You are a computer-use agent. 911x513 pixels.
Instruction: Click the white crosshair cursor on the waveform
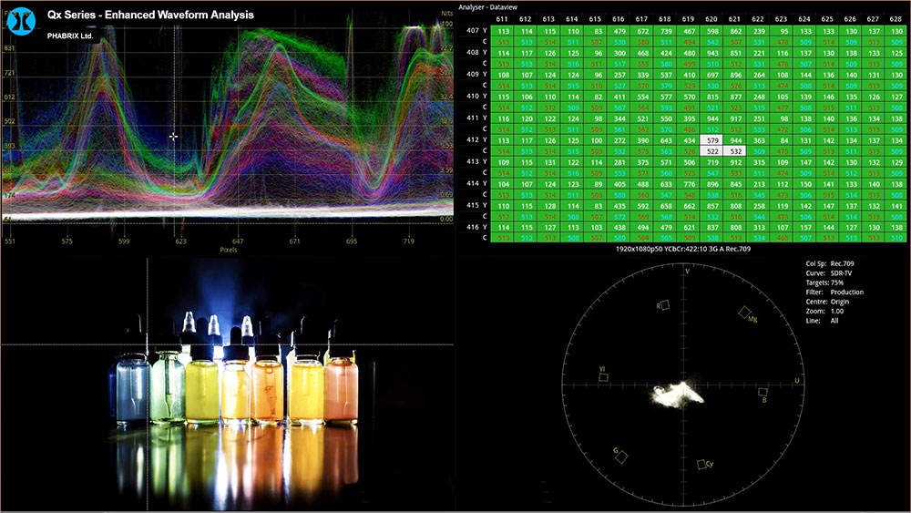(x=173, y=137)
